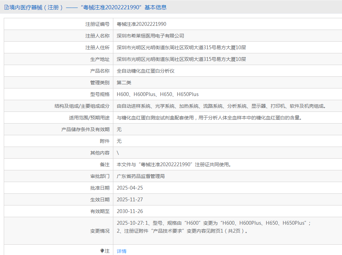Click the 注册人名称 label
Viewport: 342px width, 255px height.
[97, 36]
